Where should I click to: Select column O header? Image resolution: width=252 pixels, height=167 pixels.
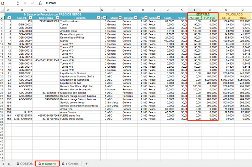[242, 10]
